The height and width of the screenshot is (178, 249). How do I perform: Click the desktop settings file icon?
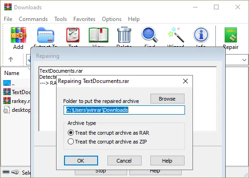tap(7, 110)
